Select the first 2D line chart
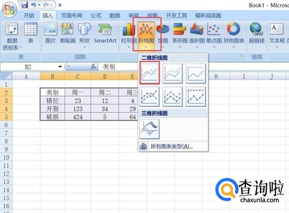The width and height of the screenshot is (289, 213). point(150,72)
